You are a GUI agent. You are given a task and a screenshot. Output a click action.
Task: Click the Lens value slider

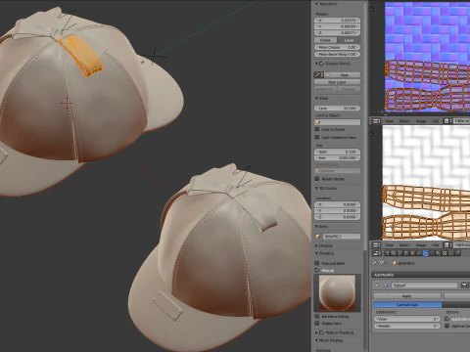pos(338,108)
